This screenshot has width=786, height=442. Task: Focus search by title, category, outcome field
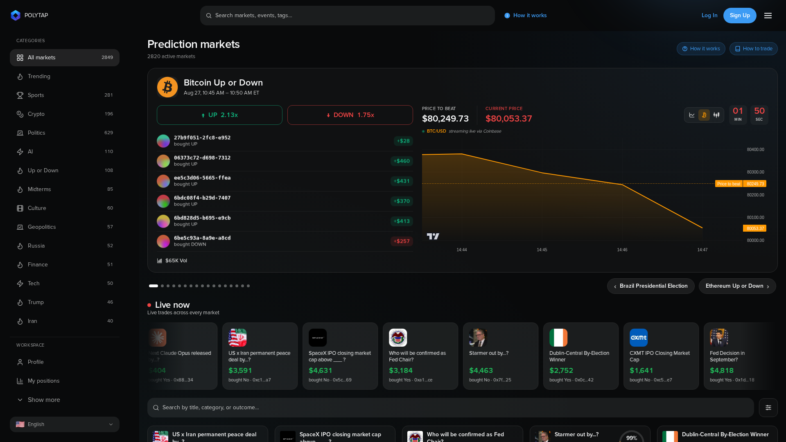pyautogui.click(x=451, y=408)
